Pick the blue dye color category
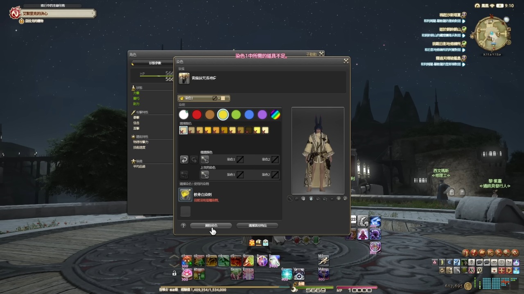The width and height of the screenshot is (524, 294). (249, 115)
